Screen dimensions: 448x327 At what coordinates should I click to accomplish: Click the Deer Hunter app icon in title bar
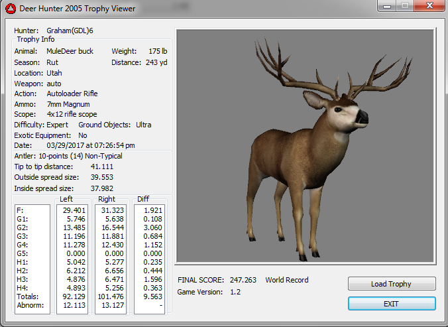(x=11, y=9)
